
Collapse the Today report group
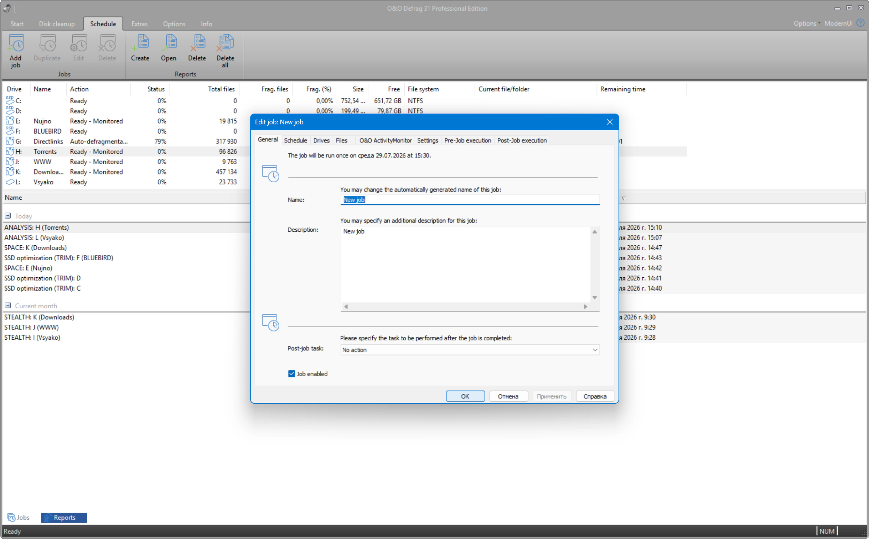(x=8, y=216)
